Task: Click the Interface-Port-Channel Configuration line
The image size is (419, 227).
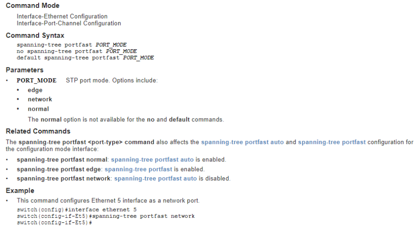Action: point(69,23)
